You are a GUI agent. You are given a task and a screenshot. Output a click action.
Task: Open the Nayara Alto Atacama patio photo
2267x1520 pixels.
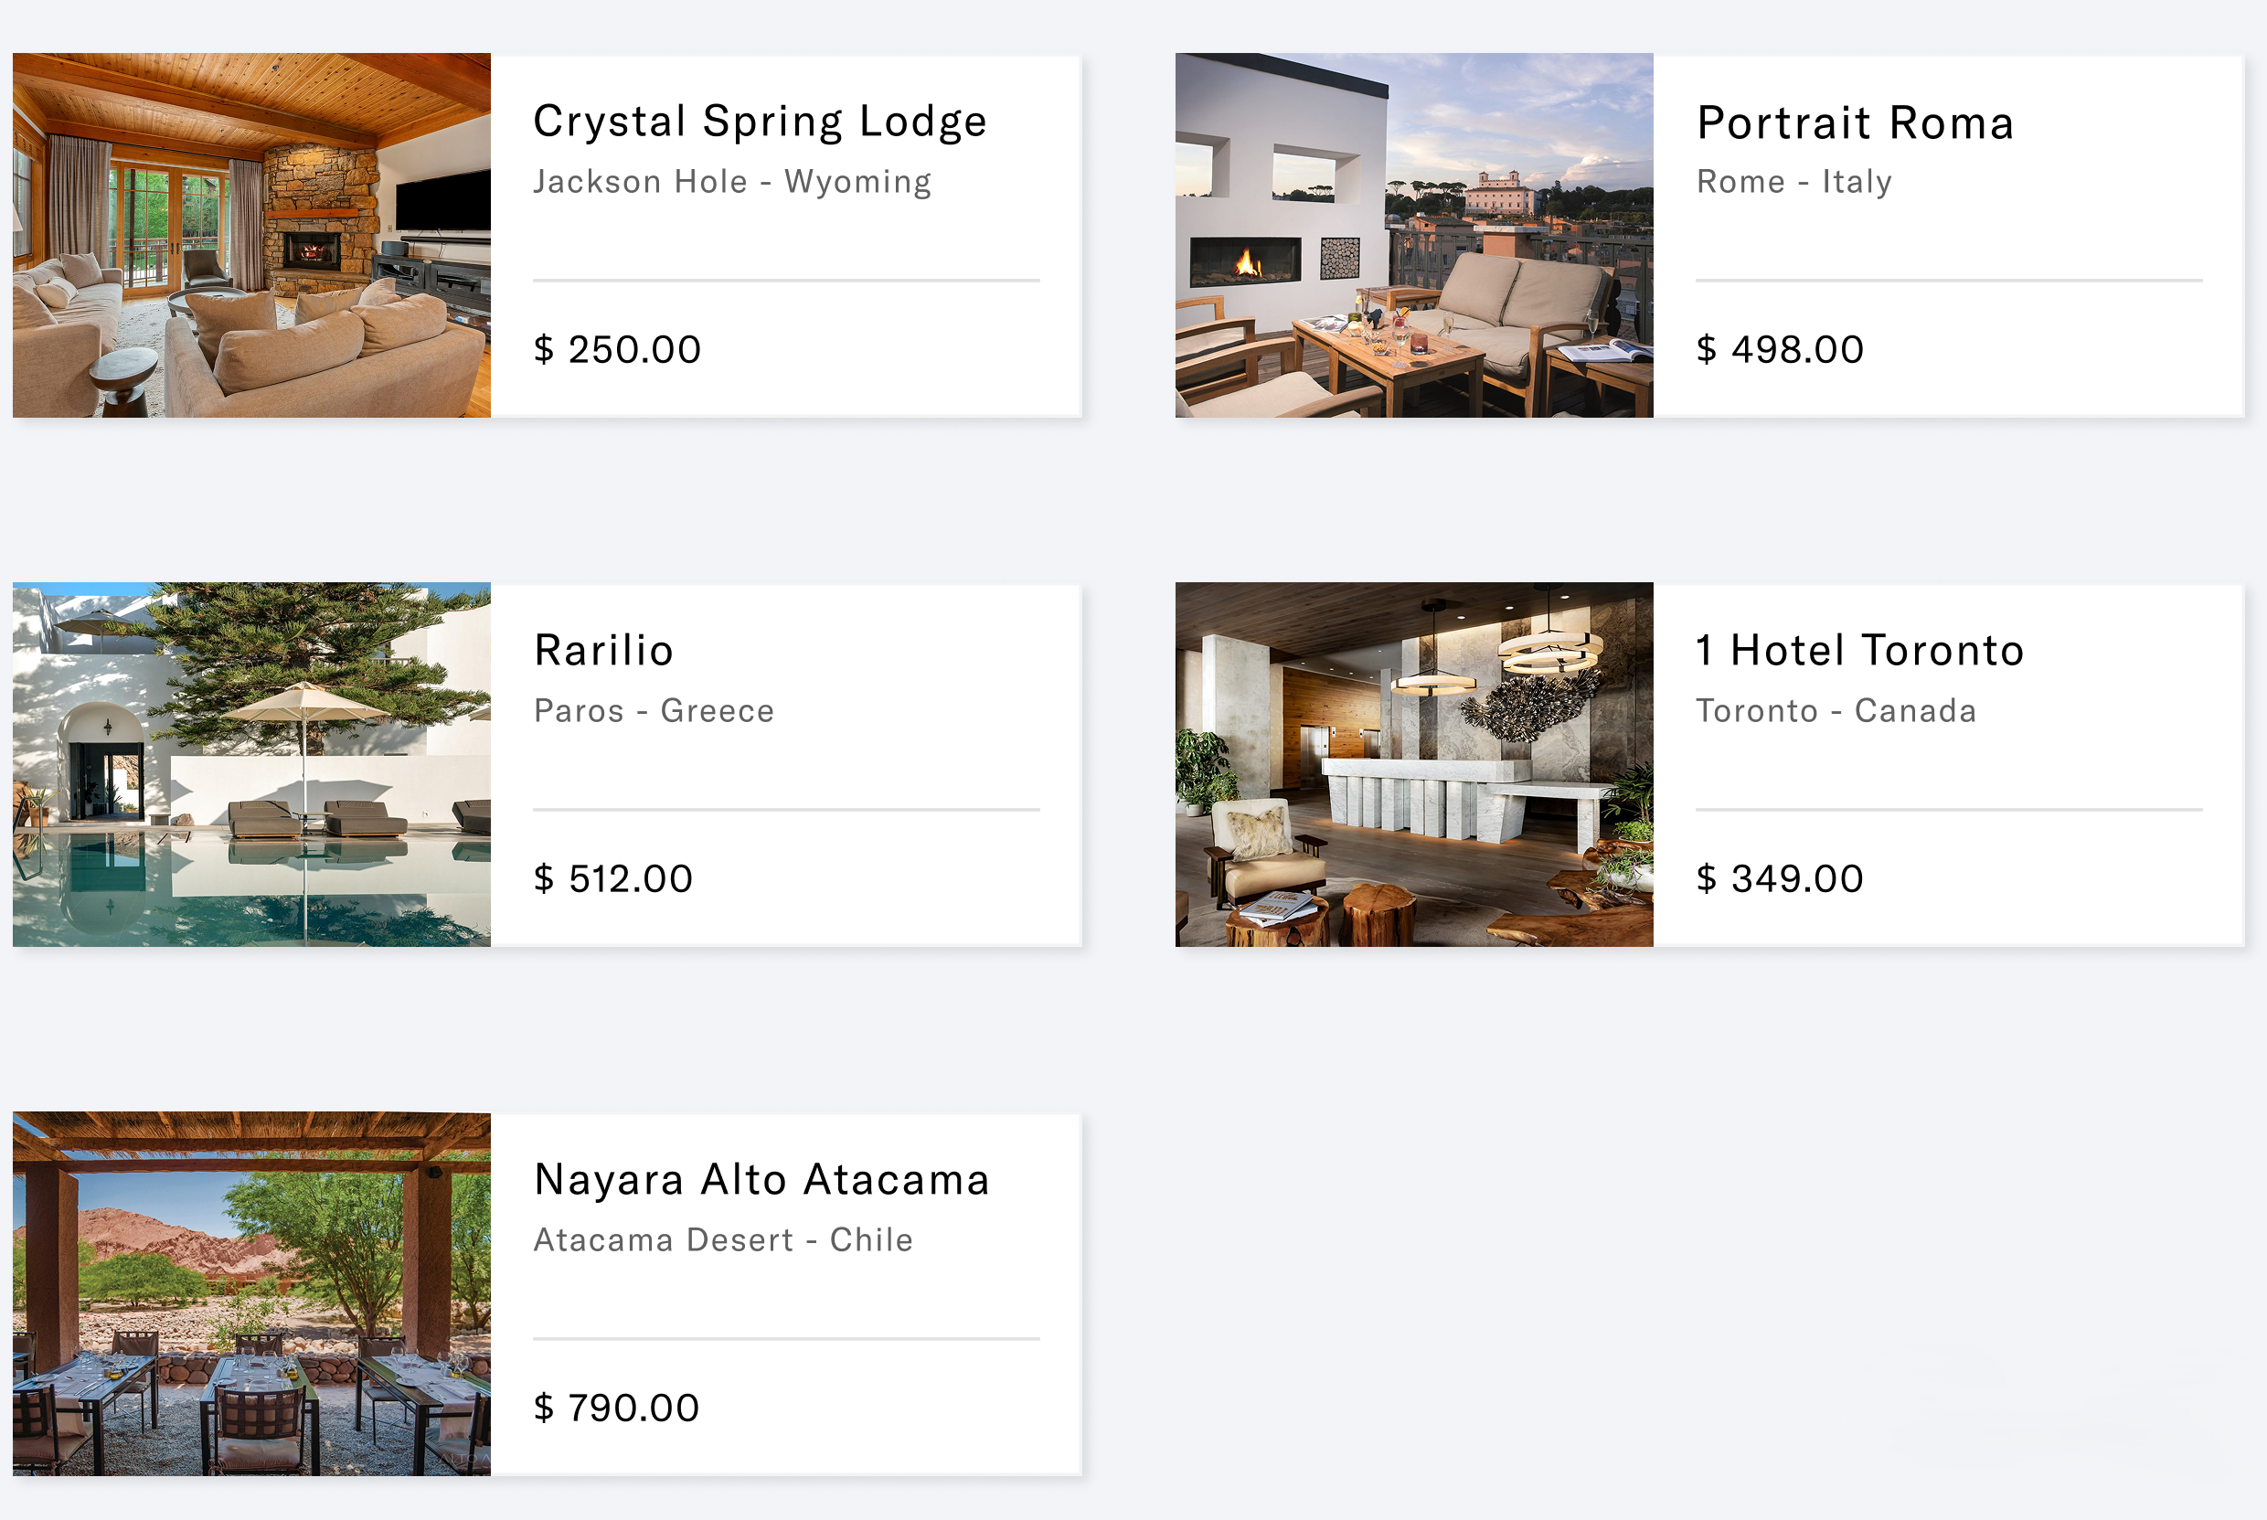pyautogui.click(x=251, y=1293)
